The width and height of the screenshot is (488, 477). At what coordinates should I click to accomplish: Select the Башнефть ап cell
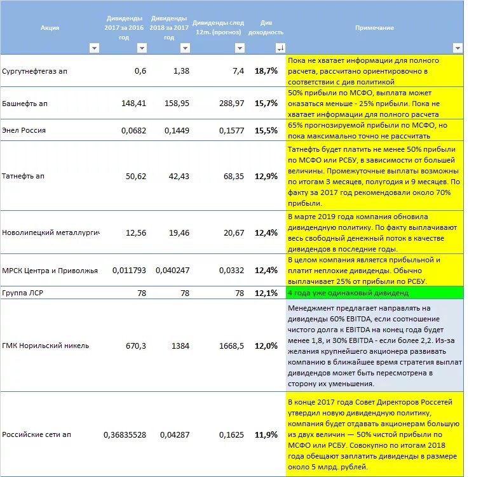50,104
